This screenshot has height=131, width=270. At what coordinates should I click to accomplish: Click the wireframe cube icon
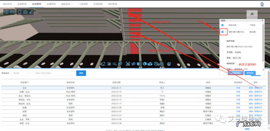click(156, 64)
